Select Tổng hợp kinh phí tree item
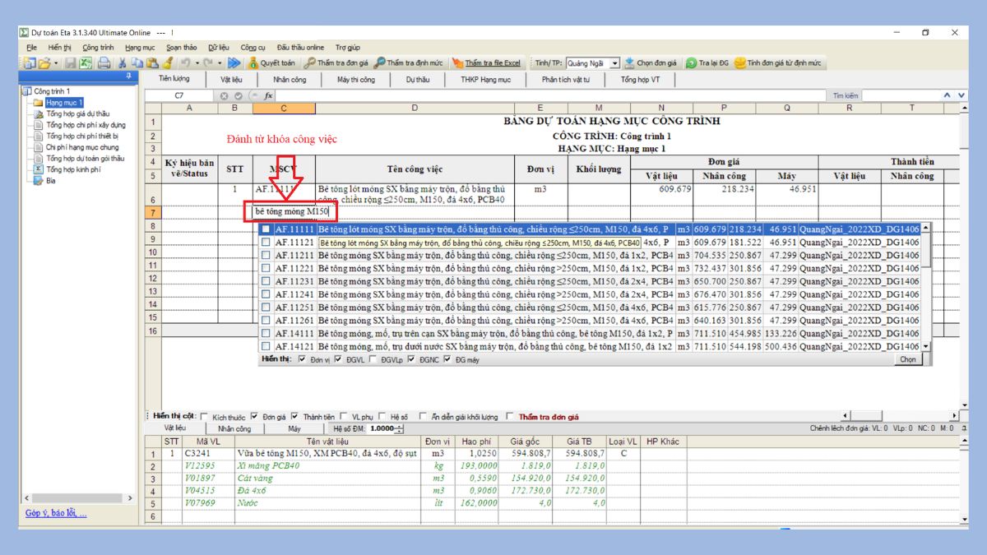 click(72, 169)
